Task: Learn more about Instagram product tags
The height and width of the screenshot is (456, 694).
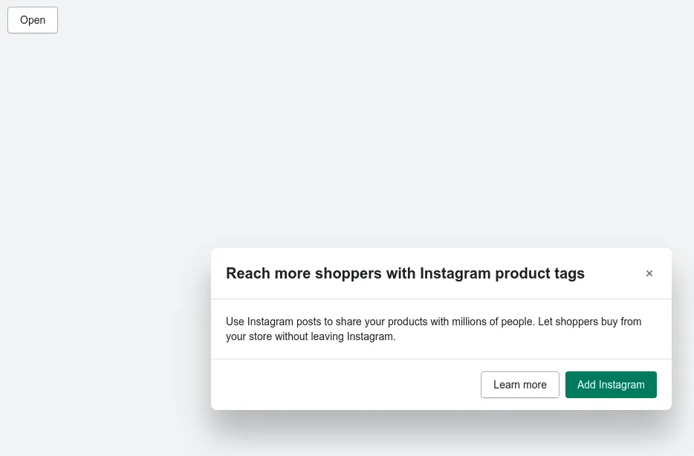Action: 519,385
